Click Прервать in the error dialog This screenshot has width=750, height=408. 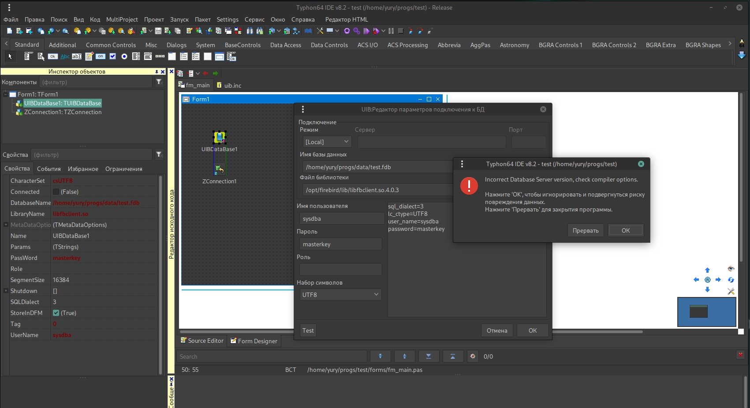(x=586, y=230)
